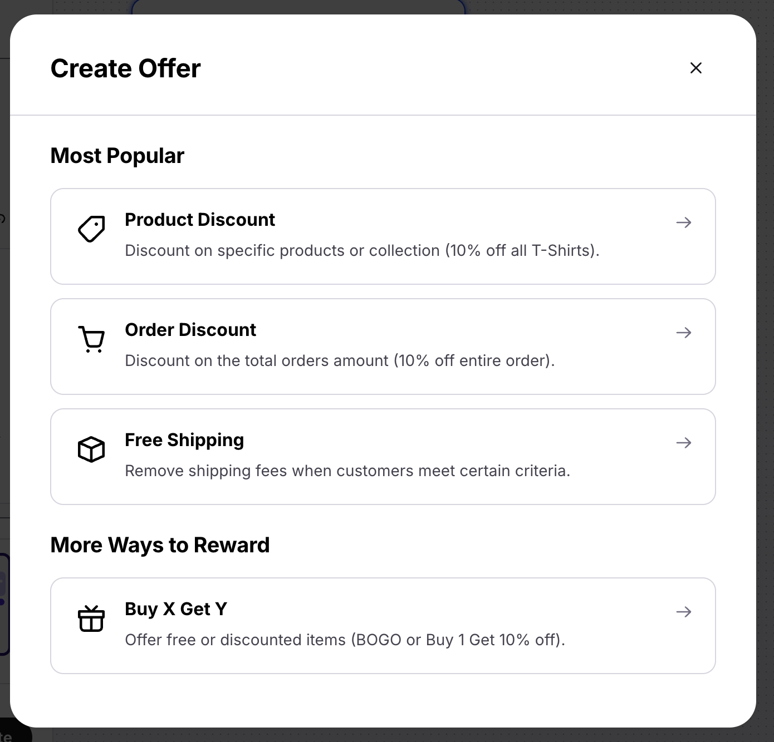This screenshot has width=774, height=742.
Task: Click the arrow icon on Order Discount card
Action: [684, 333]
